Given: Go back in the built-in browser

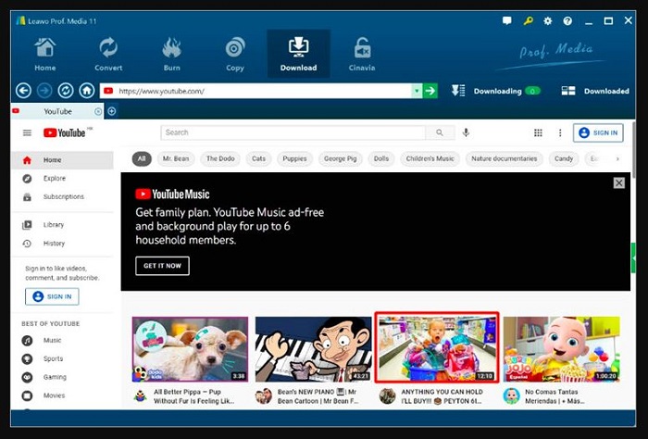Looking at the screenshot, I should click(23, 91).
